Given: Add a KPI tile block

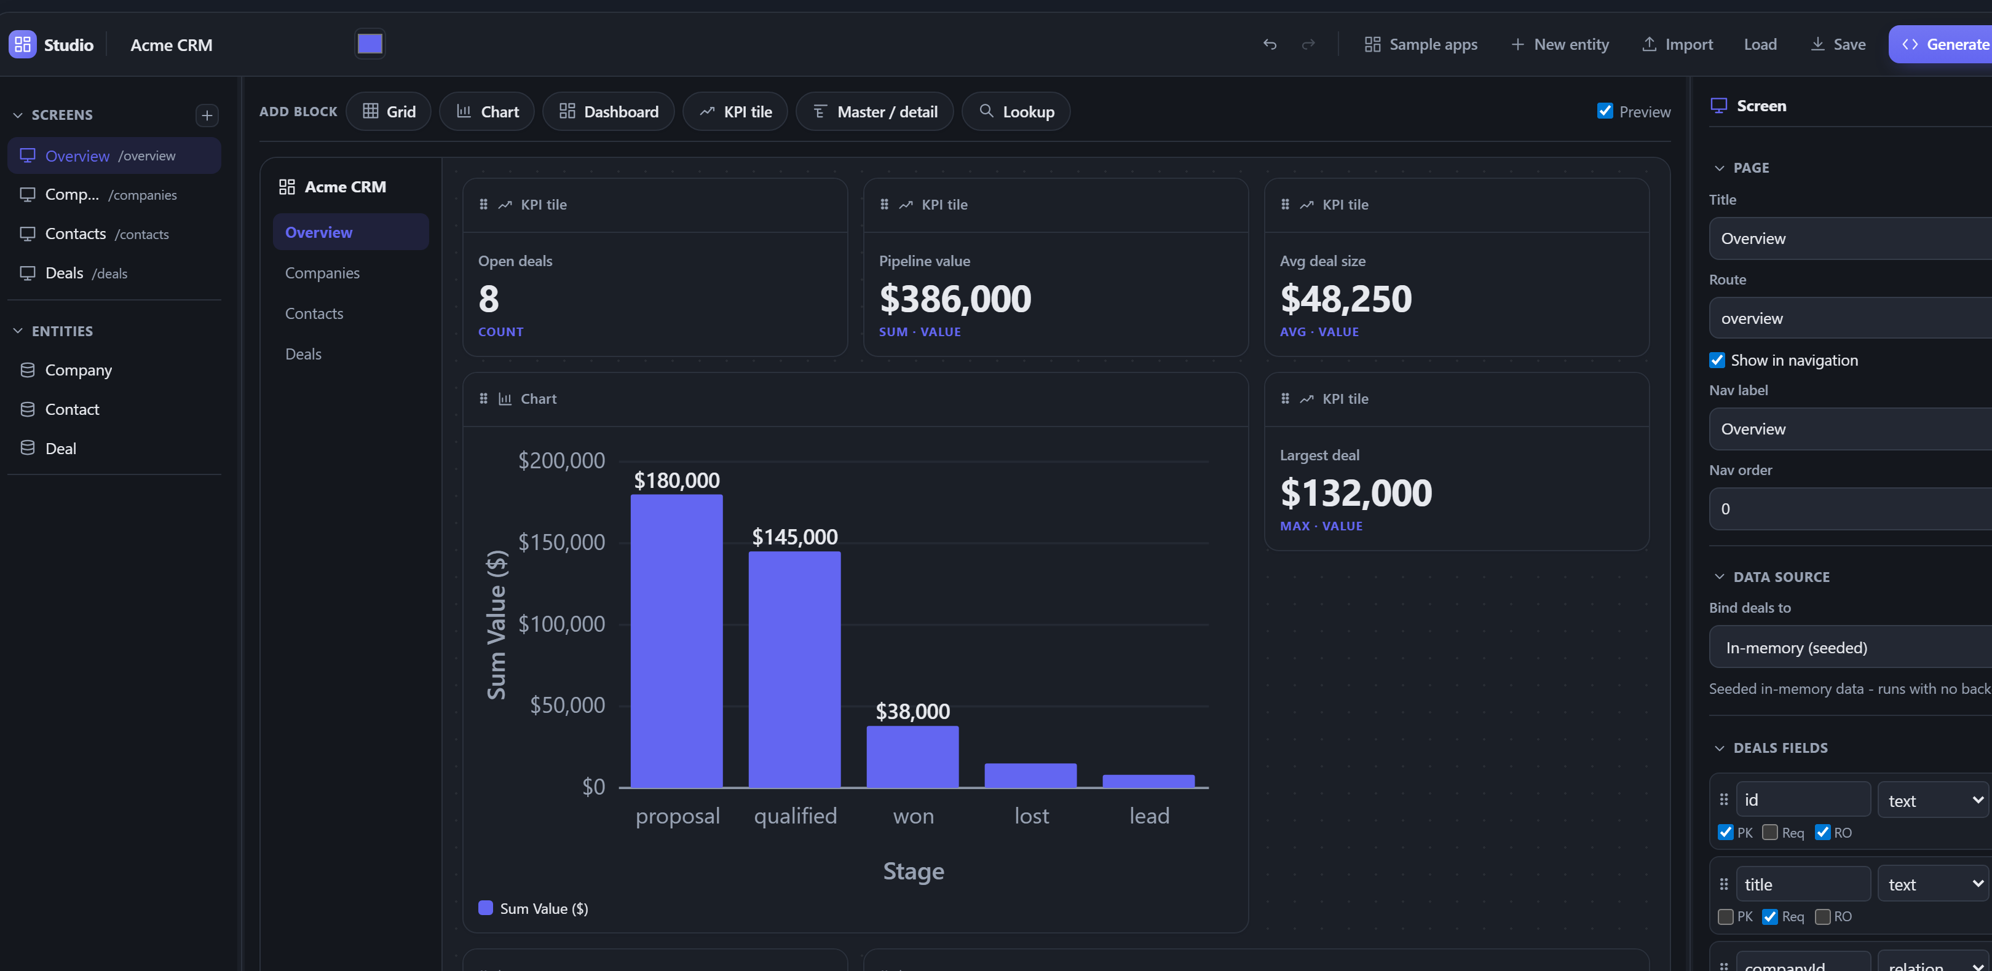Looking at the screenshot, I should (x=735, y=111).
